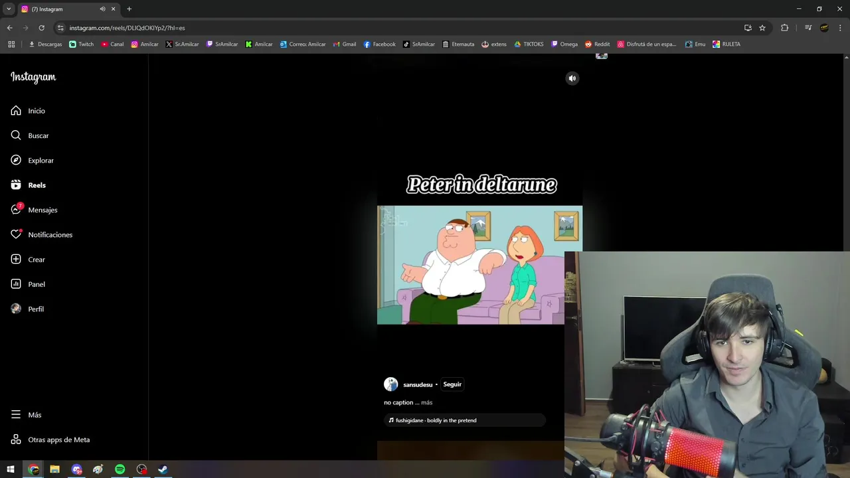The height and width of the screenshot is (478, 850).
Task: Open the Chrome profile avatar
Action: (824, 28)
